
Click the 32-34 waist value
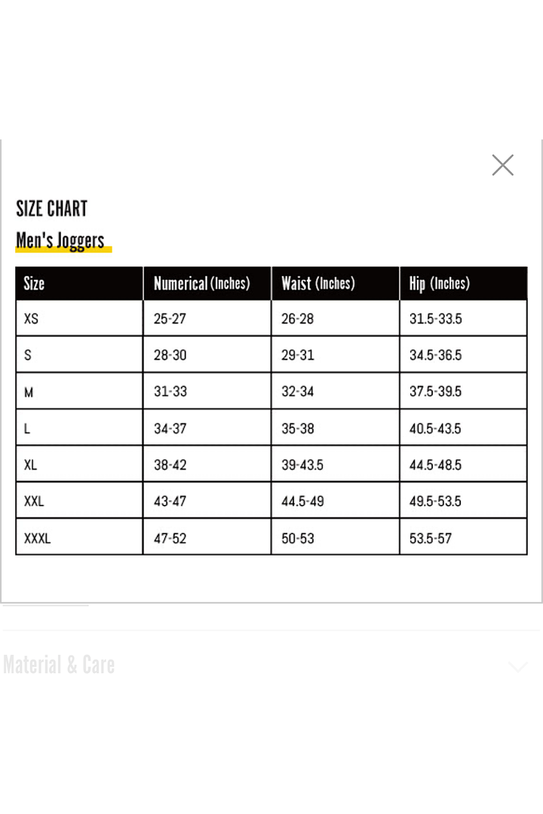297,392
